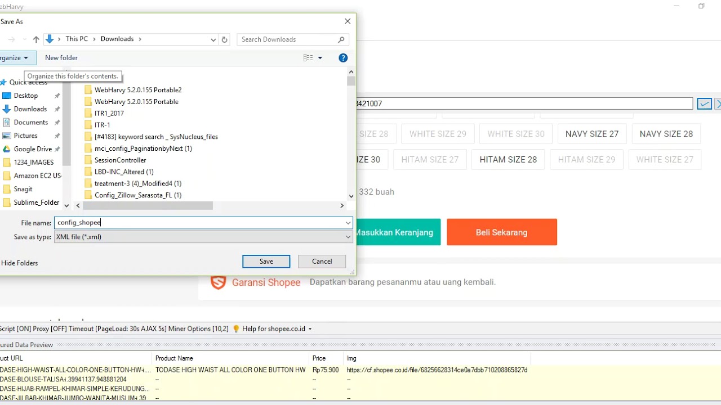Select [#4183] keyword search _ SysNucleus_files folder
721x405 pixels.
click(x=156, y=137)
